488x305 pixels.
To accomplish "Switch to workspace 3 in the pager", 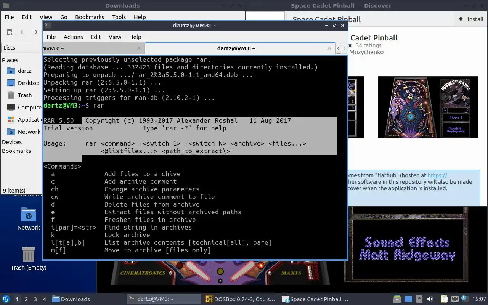I will pyautogui.click(x=35, y=299).
